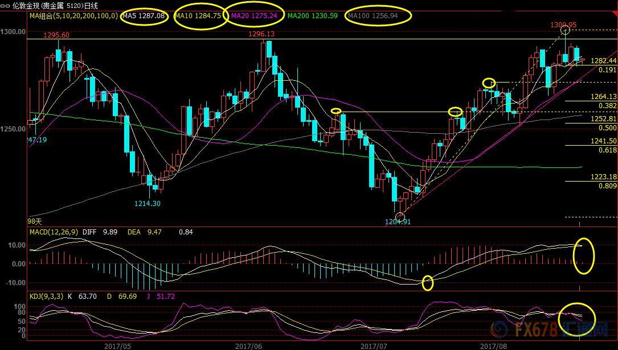
Task: Click the green MA200 1230.59 label
Action: click(312, 16)
